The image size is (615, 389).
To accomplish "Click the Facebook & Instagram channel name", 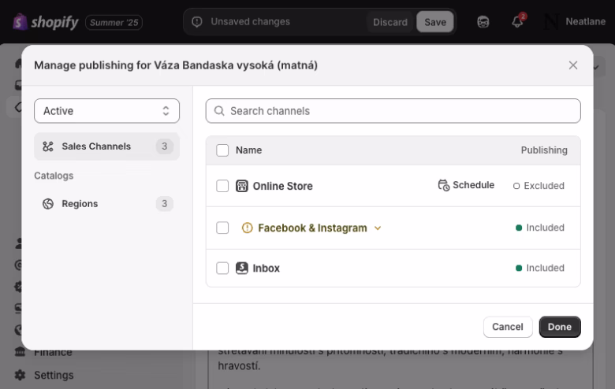I will click(312, 228).
